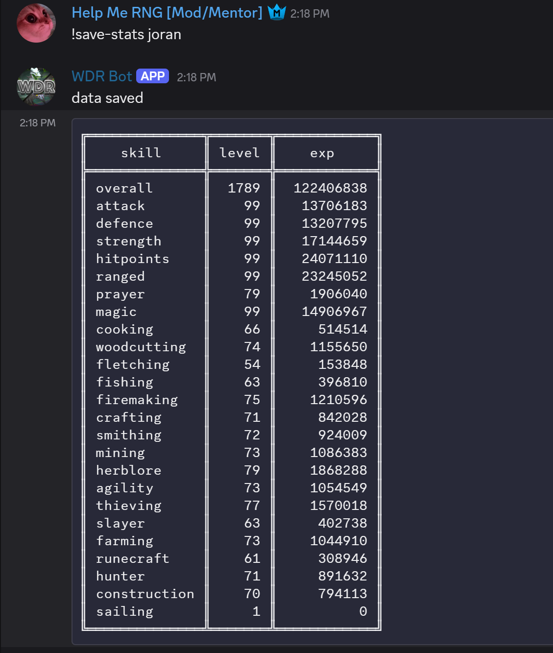The height and width of the screenshot is (653, 553).
Task: Click the "woodcutting" skill row label
Action: (x=141, y=347)
